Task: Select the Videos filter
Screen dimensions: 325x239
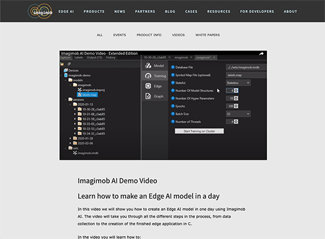Action: [x=178, y=35]
